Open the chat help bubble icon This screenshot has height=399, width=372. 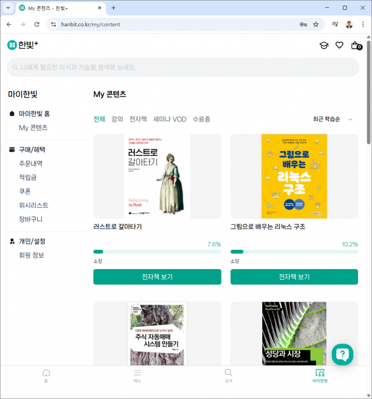[342, 354]
